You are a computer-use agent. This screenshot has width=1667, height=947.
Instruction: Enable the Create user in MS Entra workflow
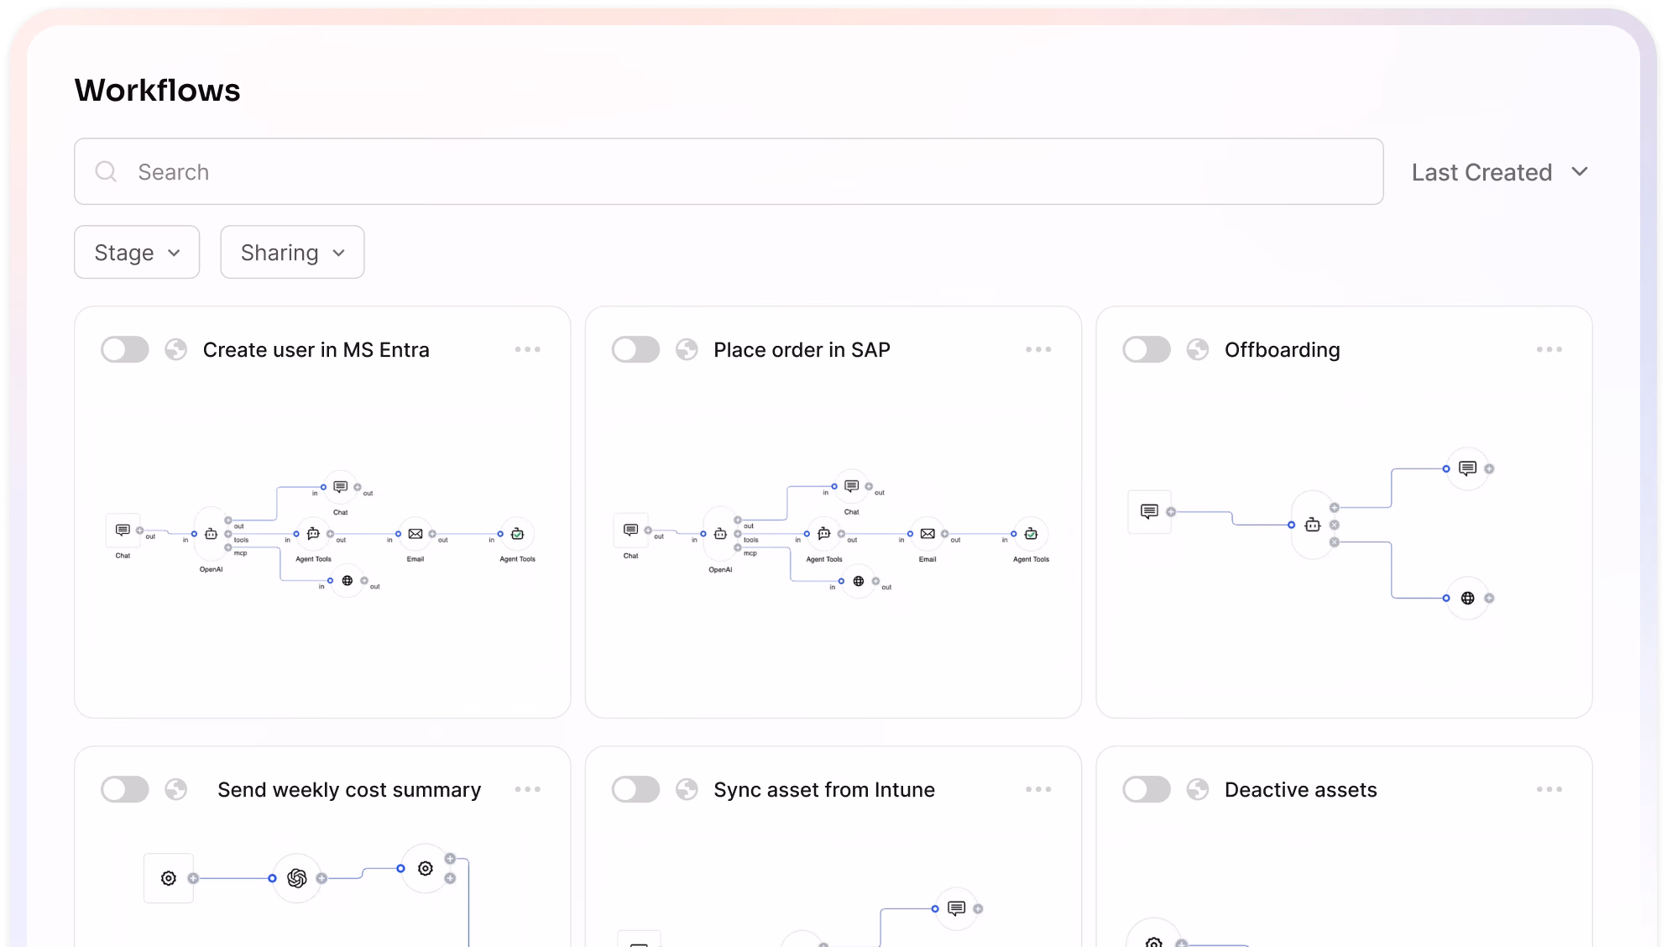pyautogui.click(x=125, y=349)
